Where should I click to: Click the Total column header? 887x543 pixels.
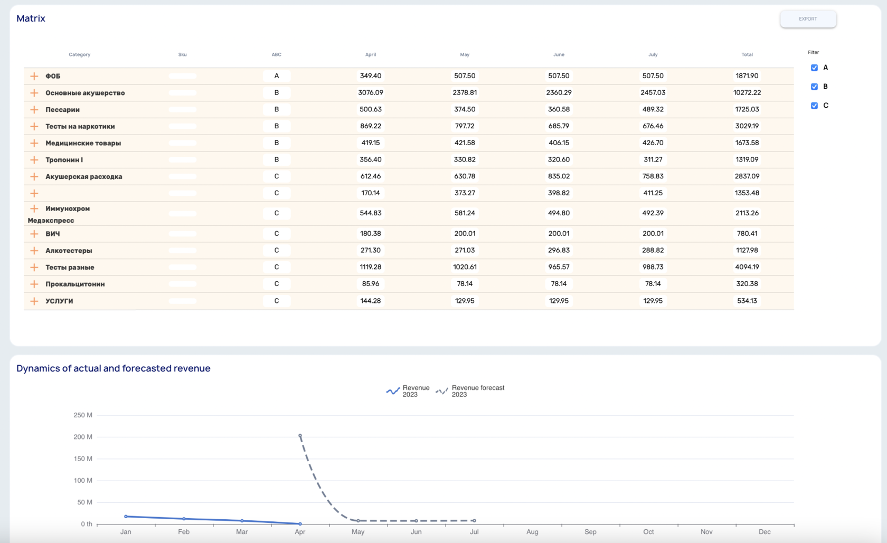coord(747,54)
